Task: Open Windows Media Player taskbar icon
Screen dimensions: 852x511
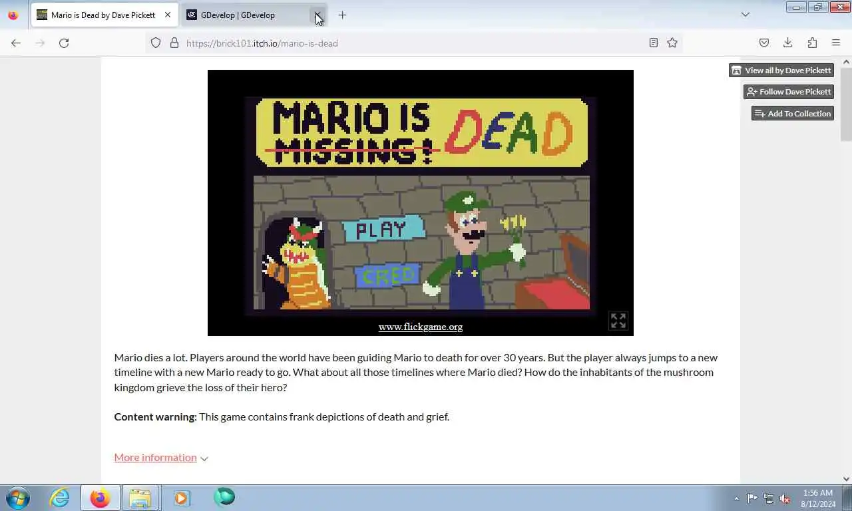Action: (181, 498)
